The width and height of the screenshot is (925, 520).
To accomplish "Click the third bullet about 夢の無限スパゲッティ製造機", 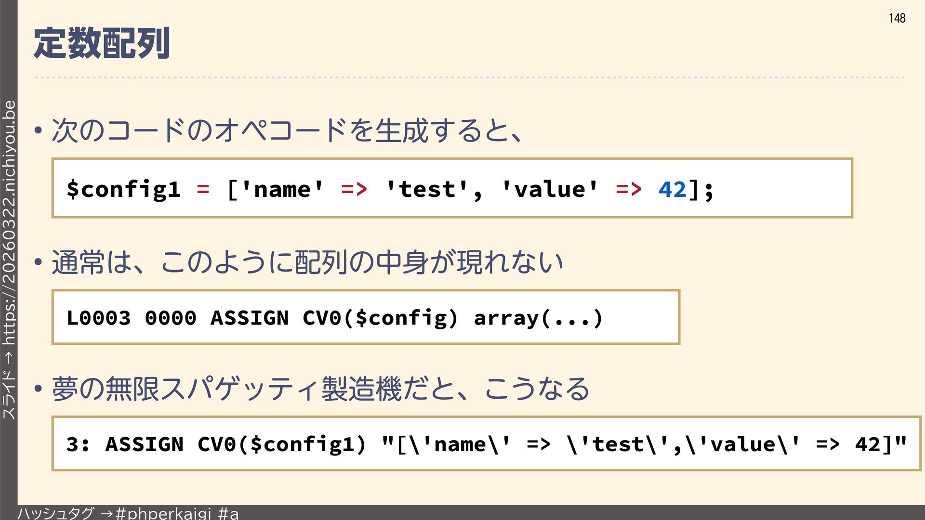I will coord(320,389).
